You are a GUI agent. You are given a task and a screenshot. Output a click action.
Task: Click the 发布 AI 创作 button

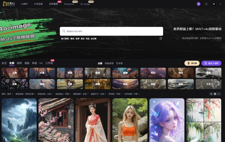coord(211,63)
